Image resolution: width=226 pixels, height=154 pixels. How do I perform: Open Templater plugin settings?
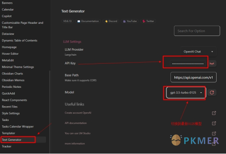[9, 133]
